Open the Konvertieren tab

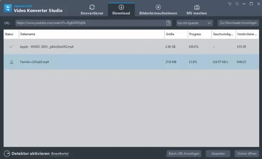(x=92, y=10)
